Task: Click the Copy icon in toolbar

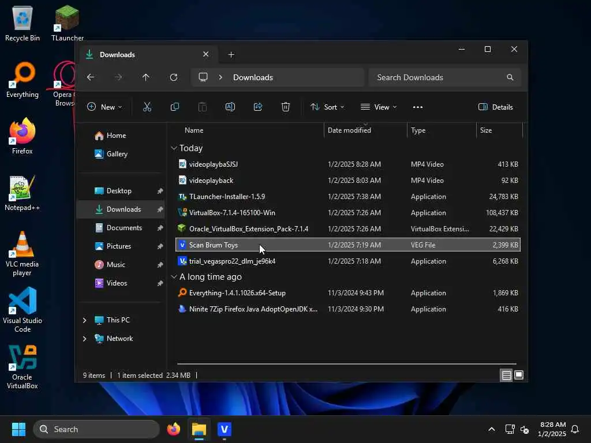Action: click(x=174, y=107)
